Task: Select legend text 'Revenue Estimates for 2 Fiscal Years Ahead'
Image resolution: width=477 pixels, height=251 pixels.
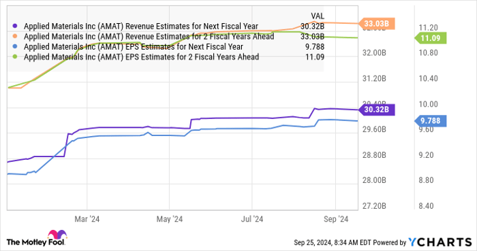Action: pos(200,37)
